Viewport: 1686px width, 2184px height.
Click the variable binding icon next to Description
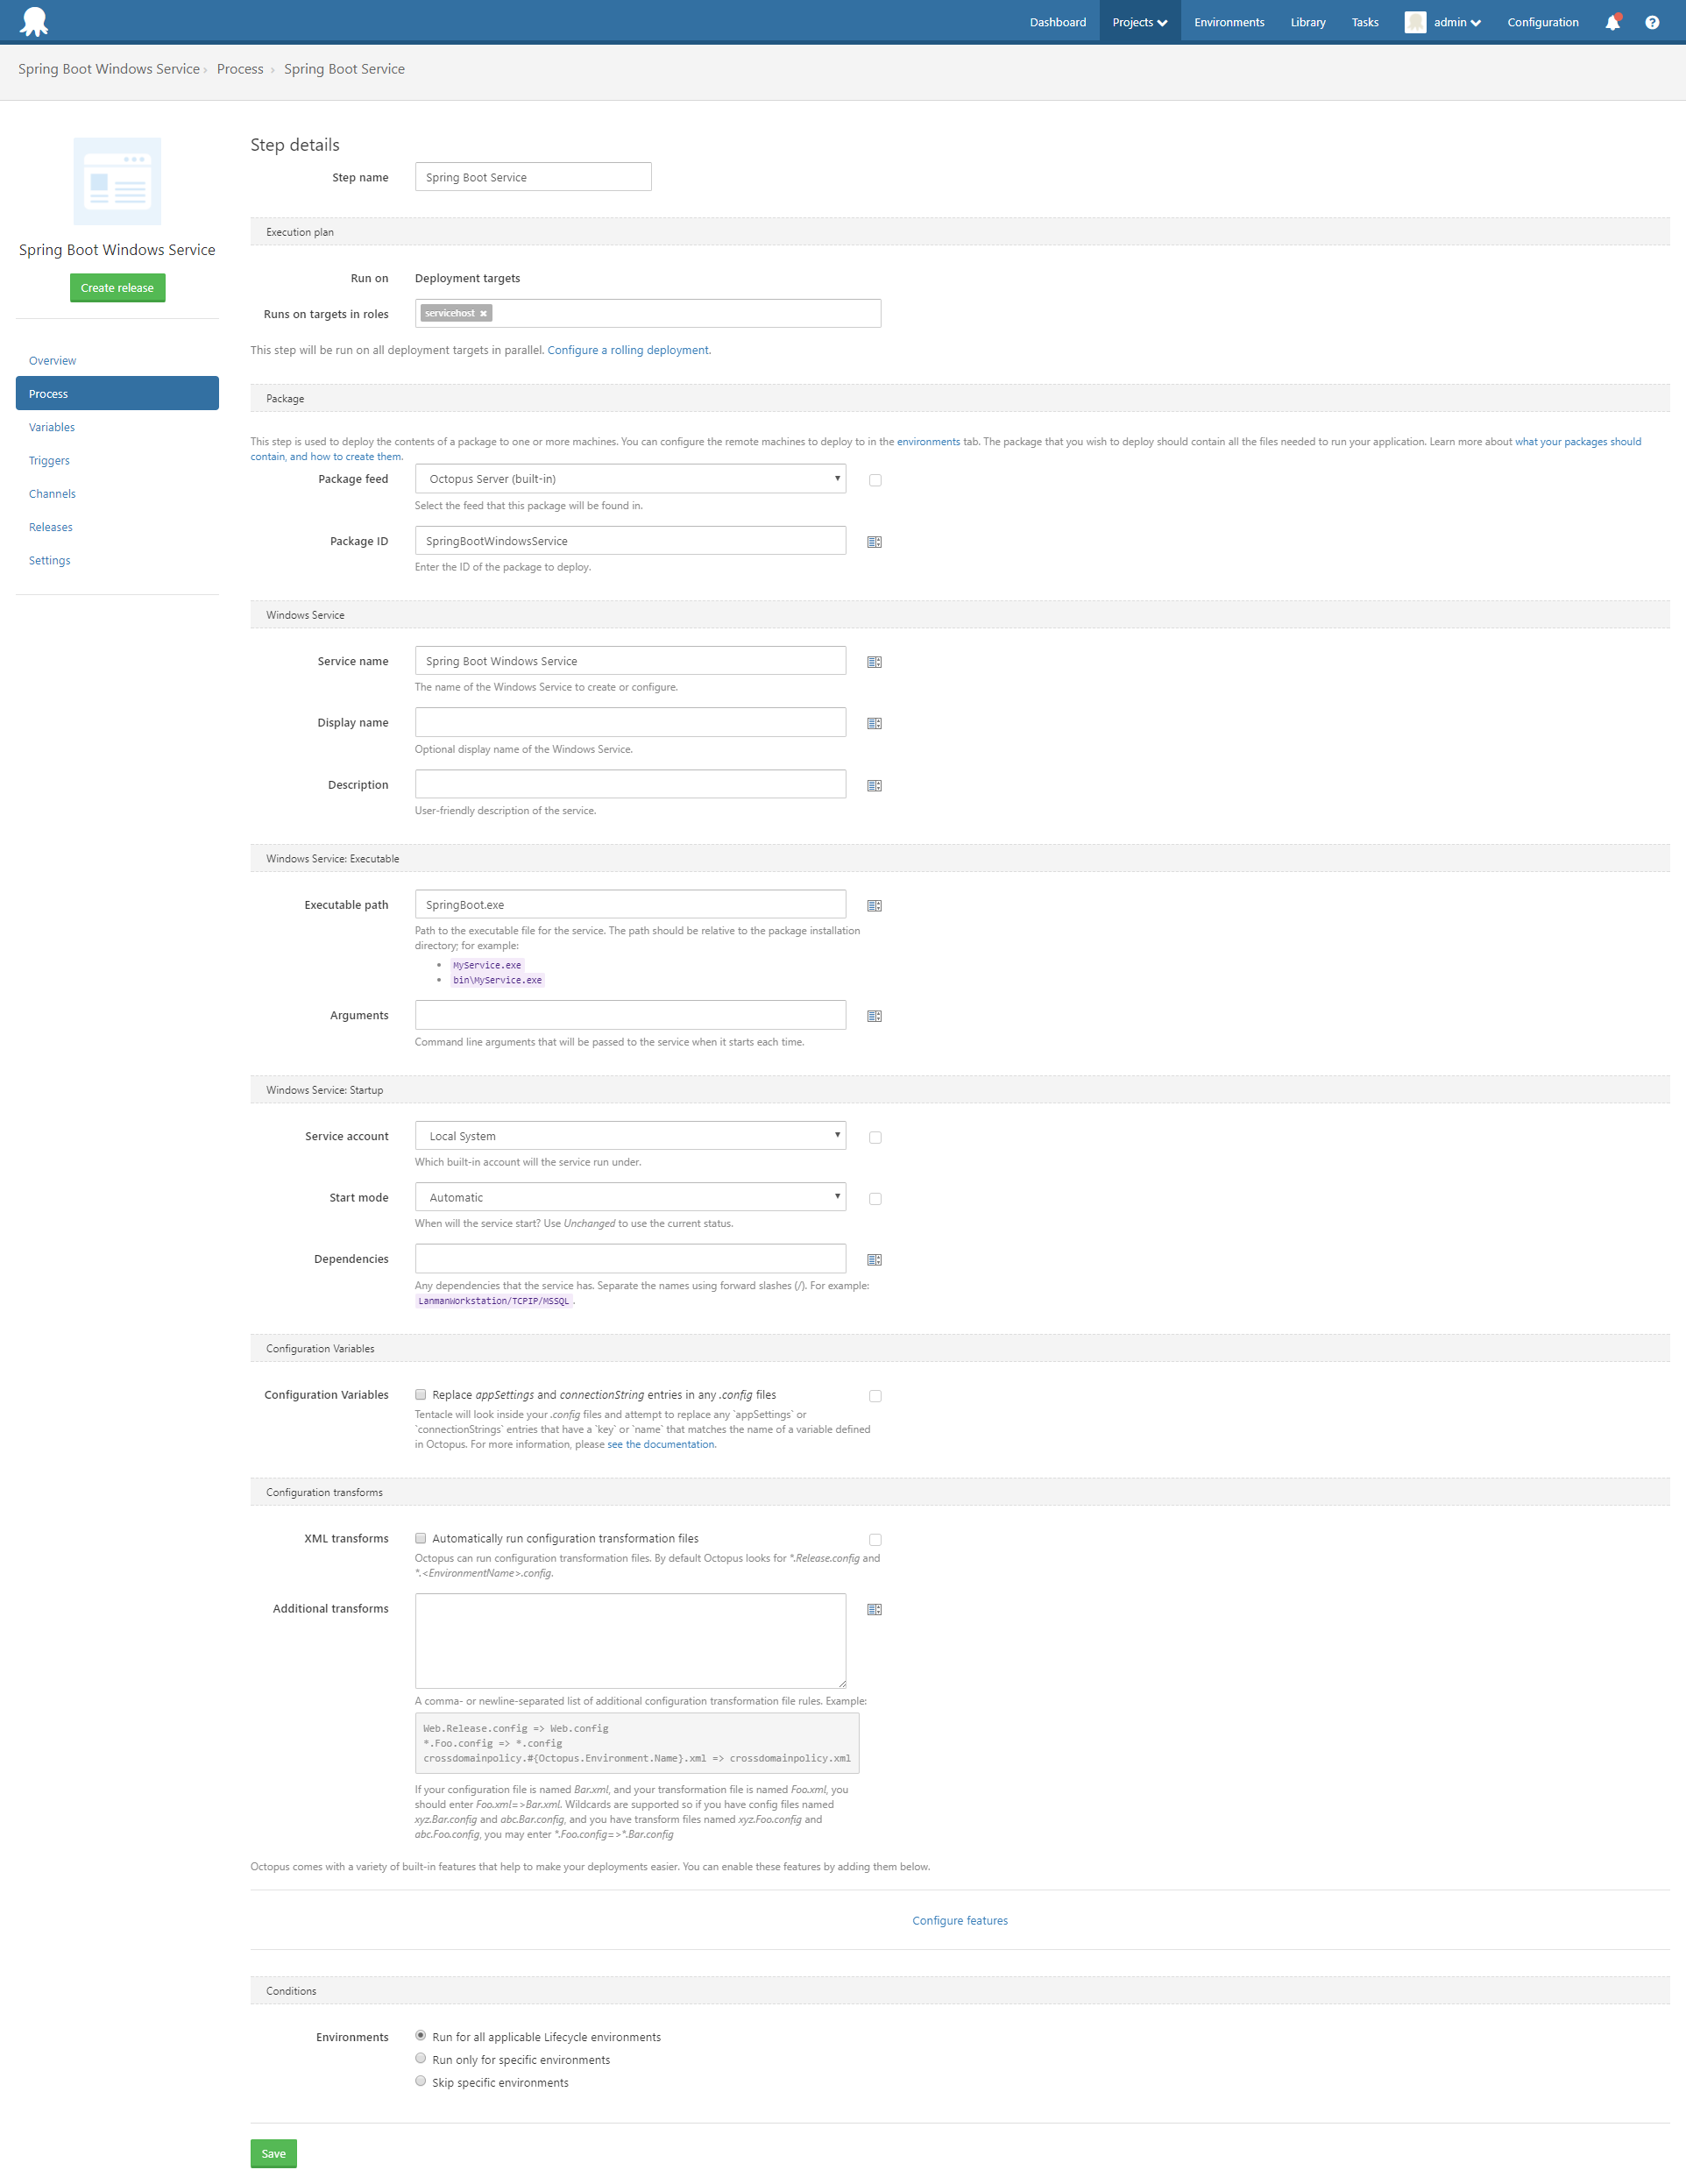tap(875, 783)
